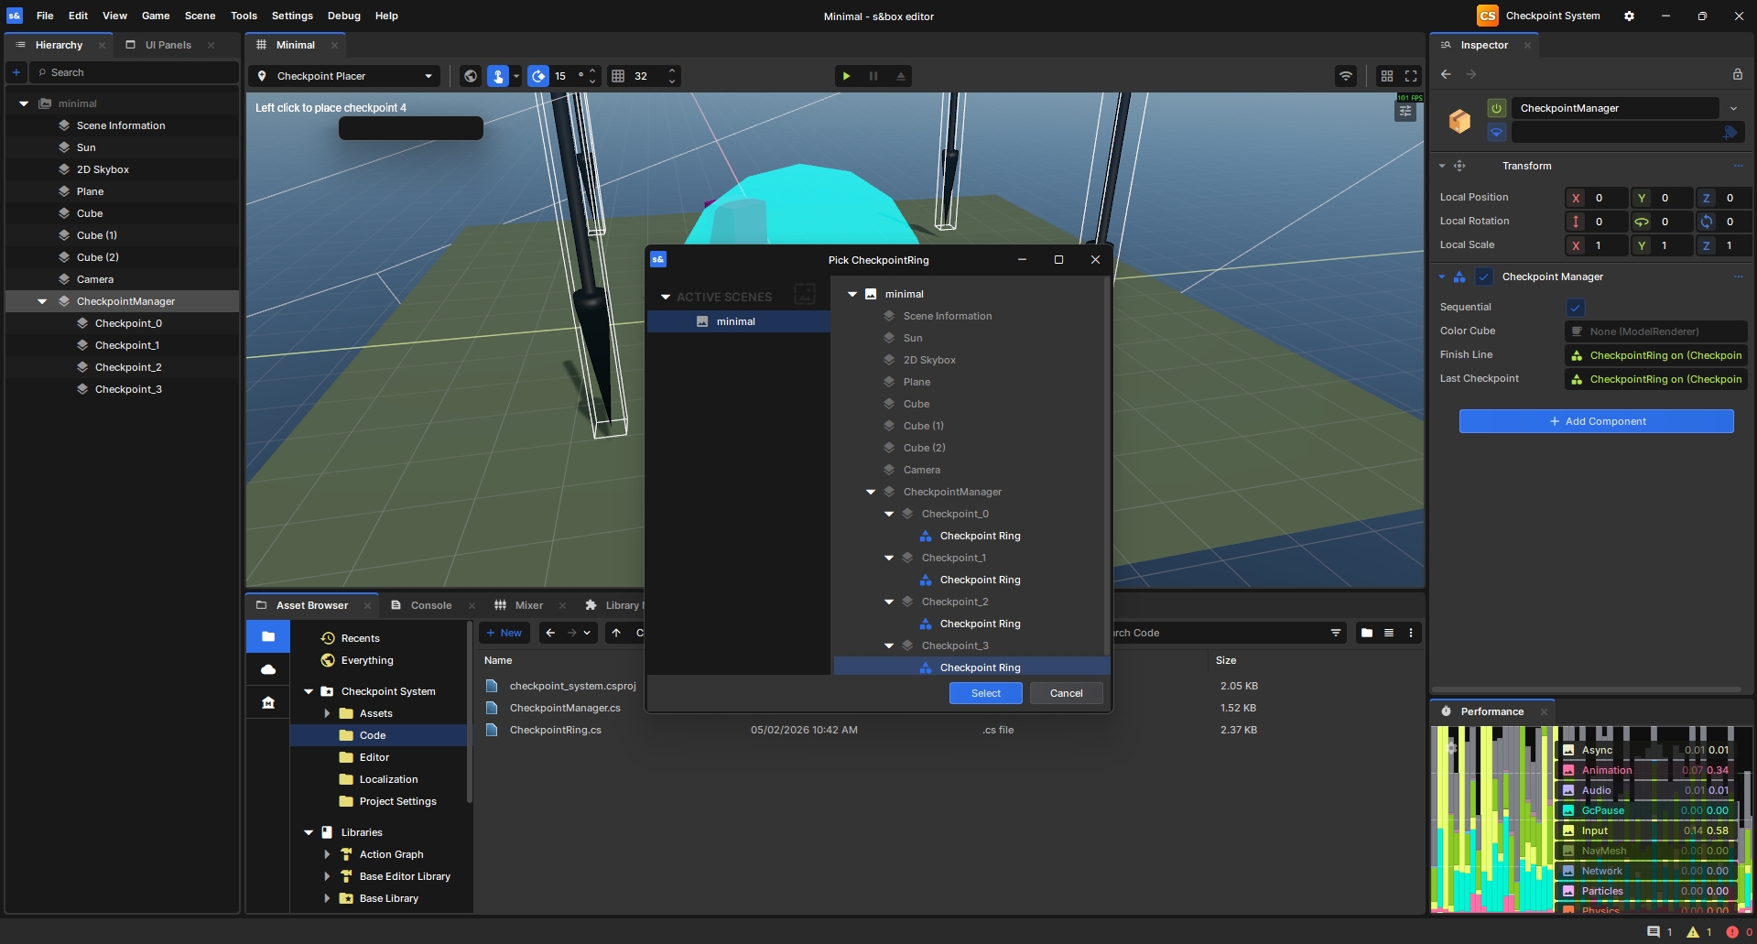Screen dimensions: 1757x944
Task: Open the asset filter icon in search bar
Action: click(1336, 633)
